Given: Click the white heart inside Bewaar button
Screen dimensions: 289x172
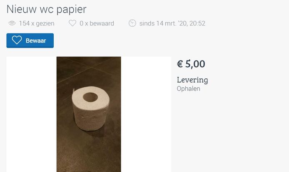Looking at the screenshot, I should (x=17, y=40).
